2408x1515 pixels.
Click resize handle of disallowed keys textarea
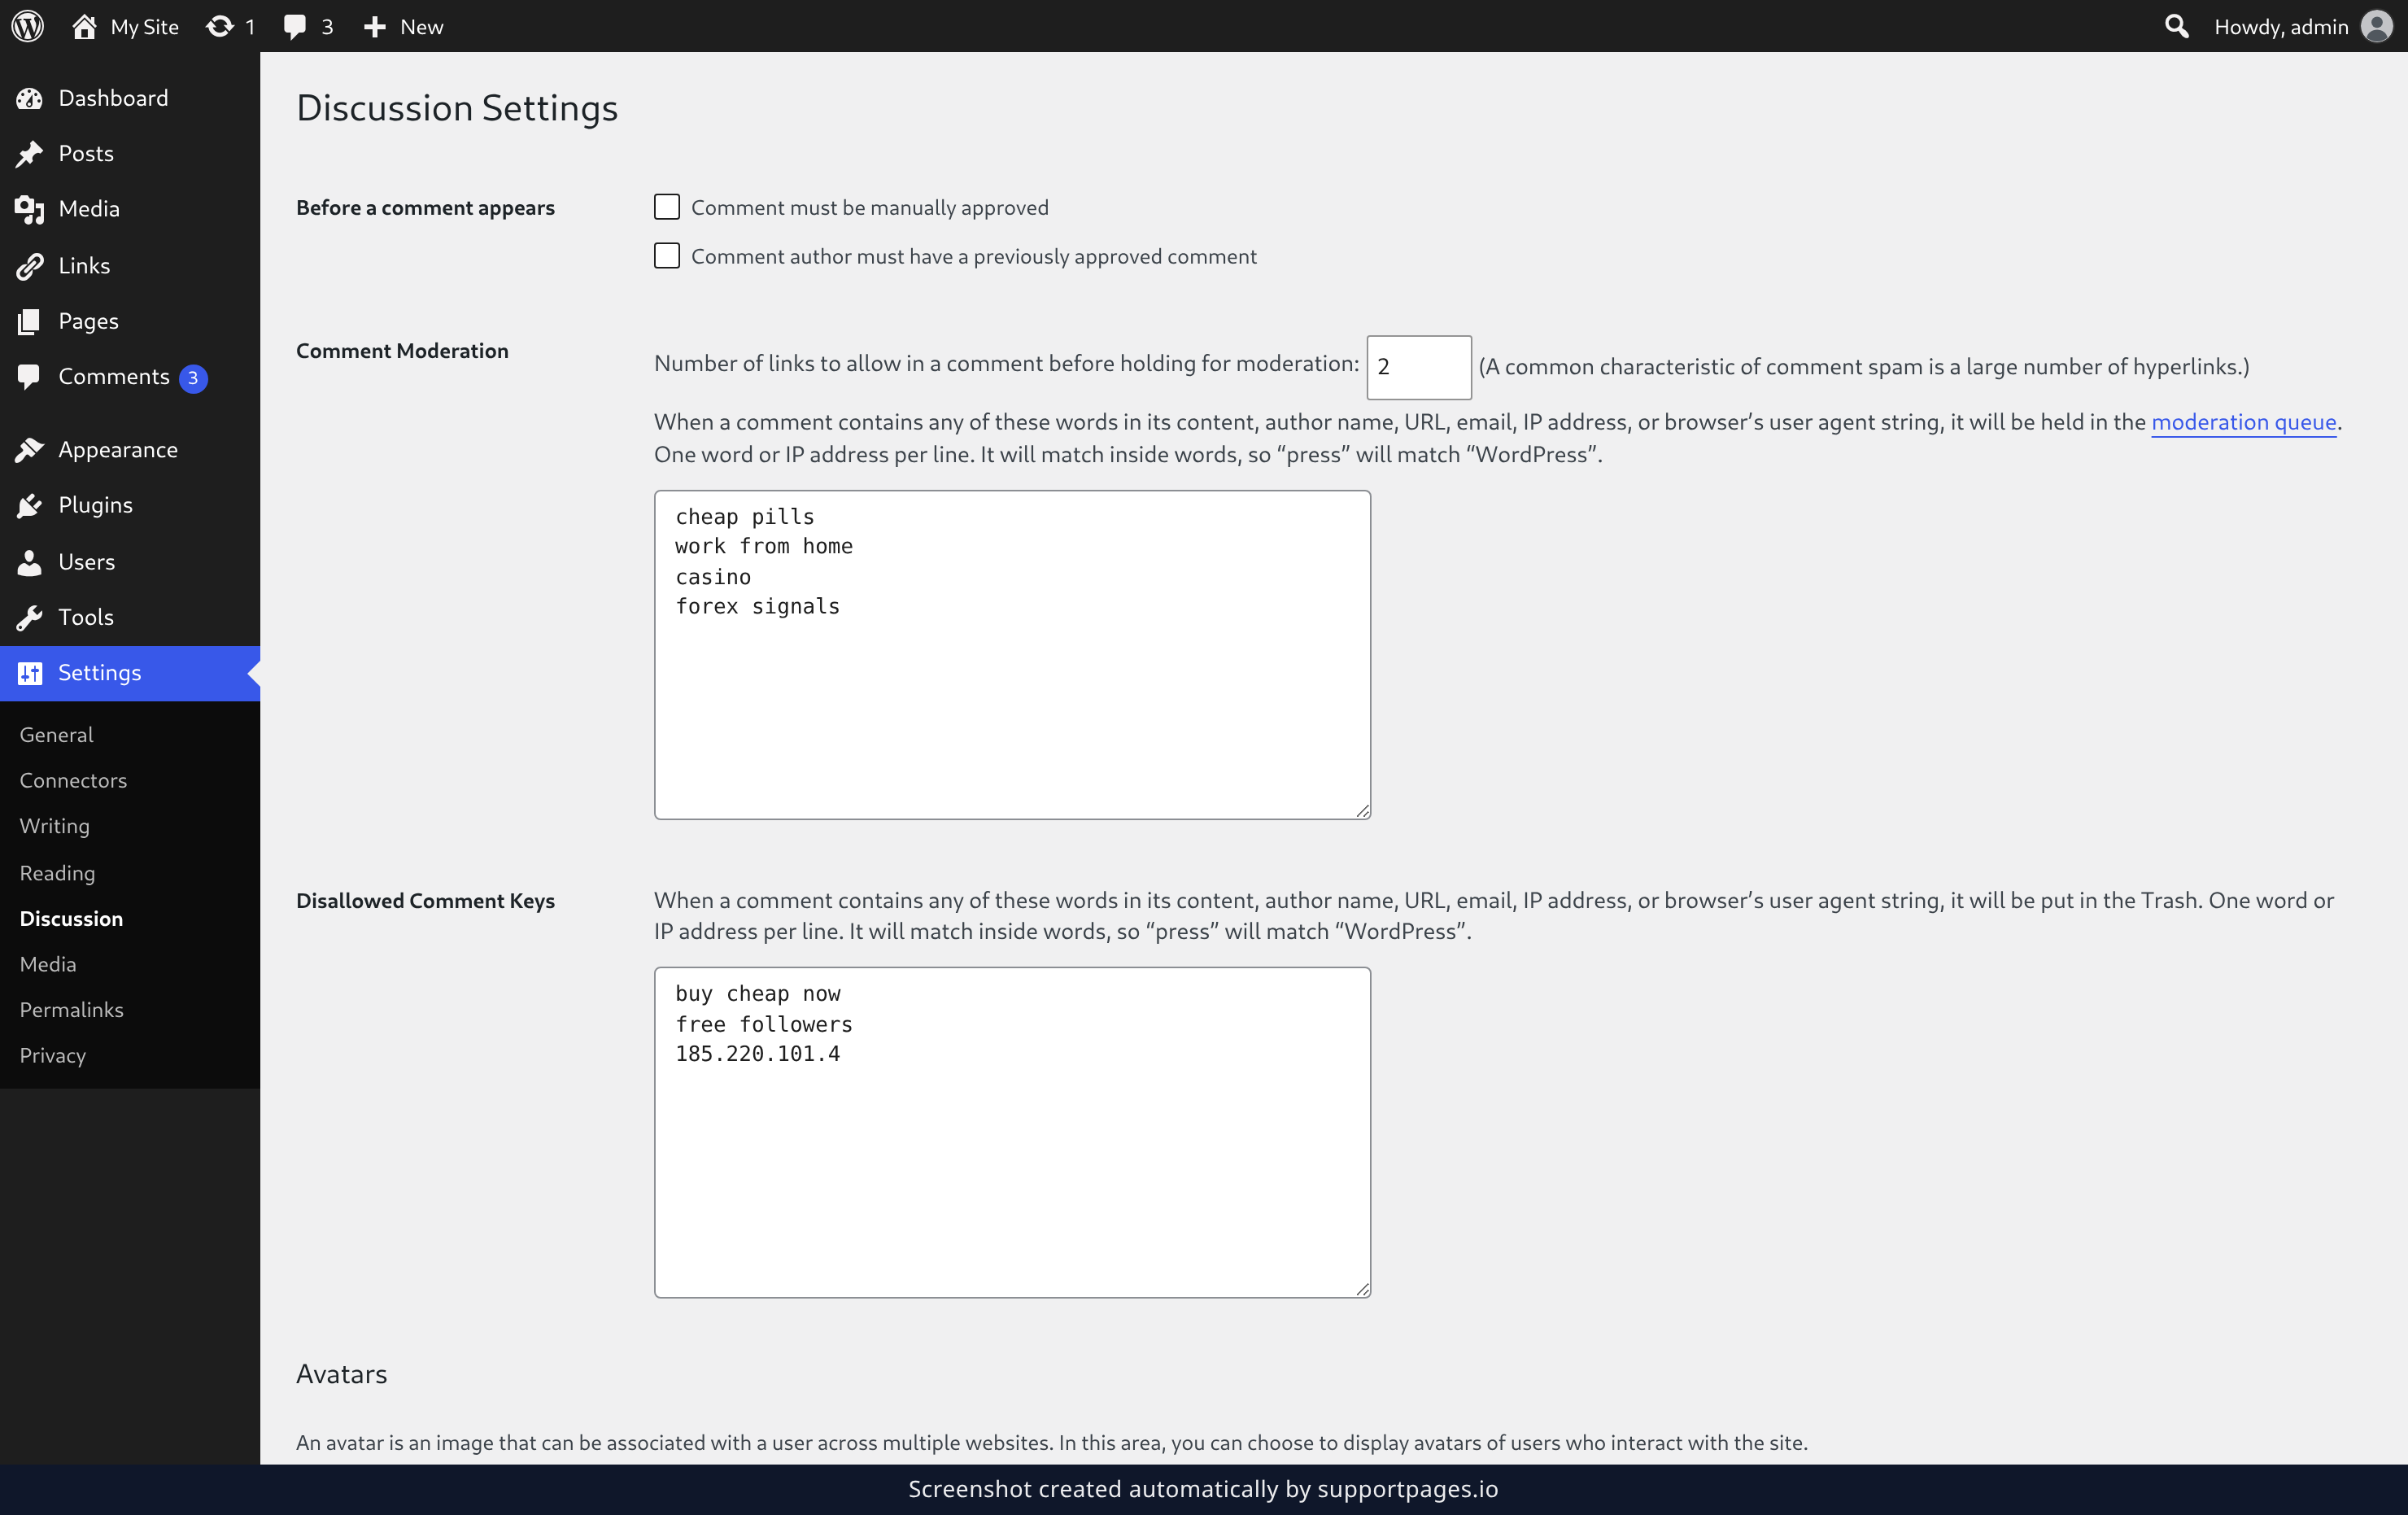[1362, 1289]
